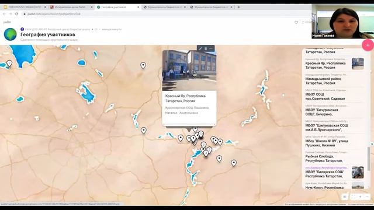Close the География участников tab
The width and height of the screenshot is (374, 210).
click(138, 7)
